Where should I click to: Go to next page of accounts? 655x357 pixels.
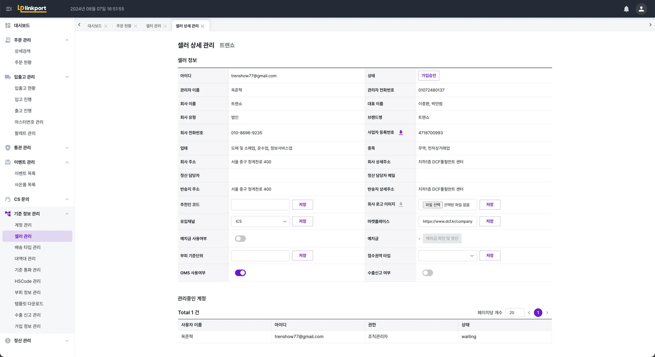tap(547, 312)
